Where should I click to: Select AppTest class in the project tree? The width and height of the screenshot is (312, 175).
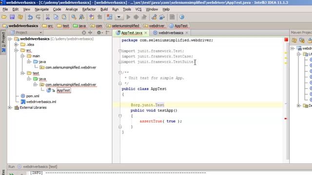pos(63,90)
